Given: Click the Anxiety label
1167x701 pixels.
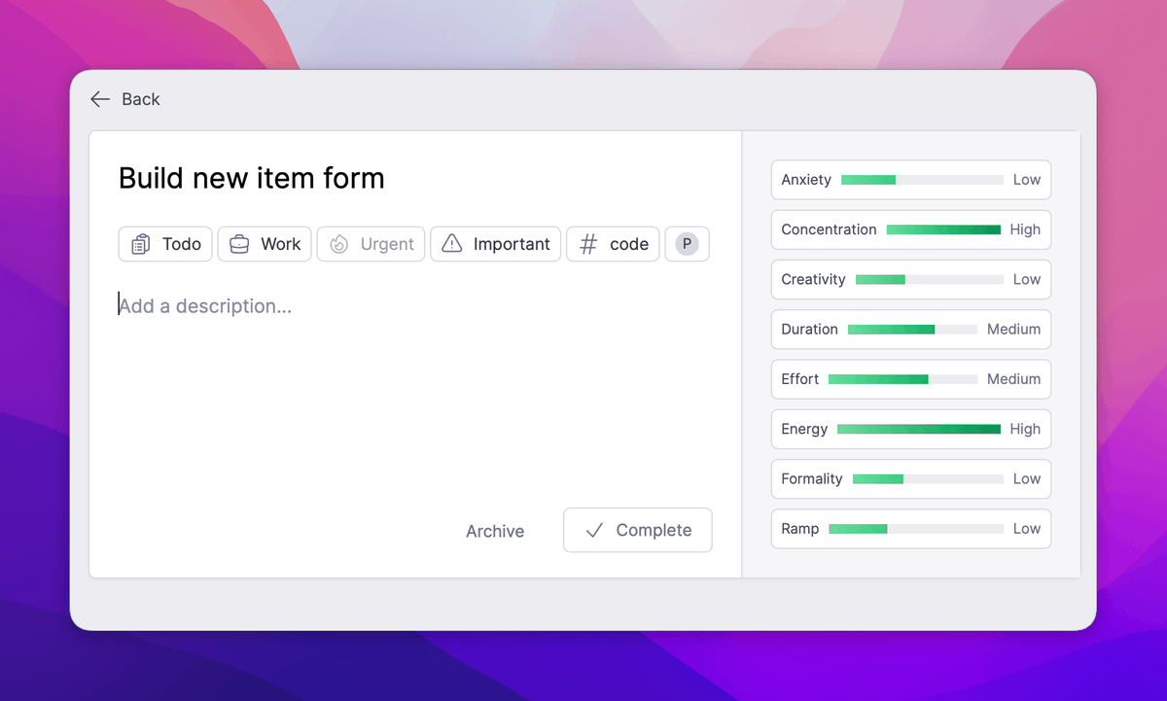Looking at the screenshot, I should click(x=806, y=180).
